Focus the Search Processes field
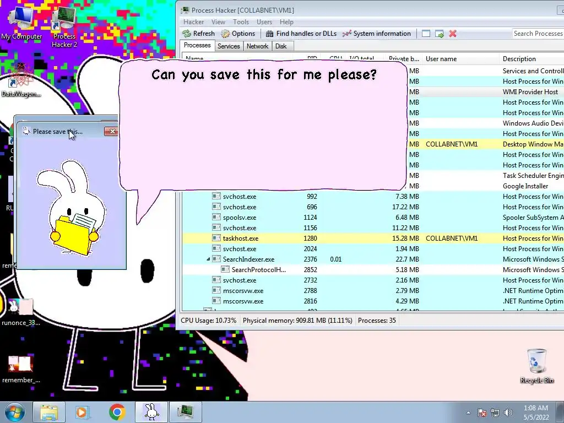Viewport: 564px width, 423px height. [x=538, y=34]
